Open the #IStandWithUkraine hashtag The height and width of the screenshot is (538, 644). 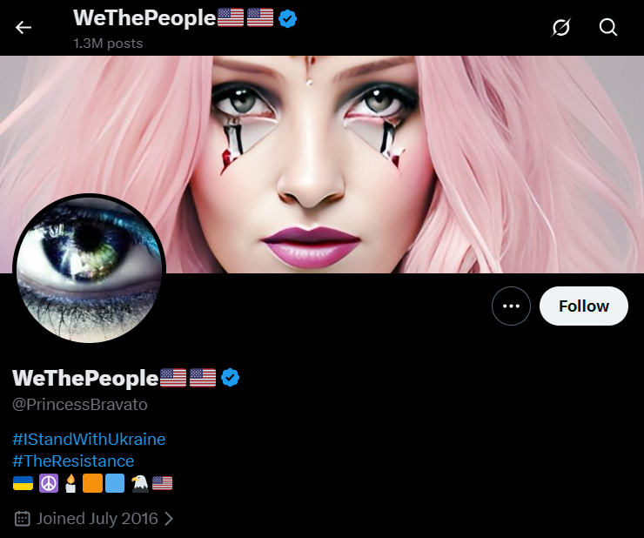[89, 440]
